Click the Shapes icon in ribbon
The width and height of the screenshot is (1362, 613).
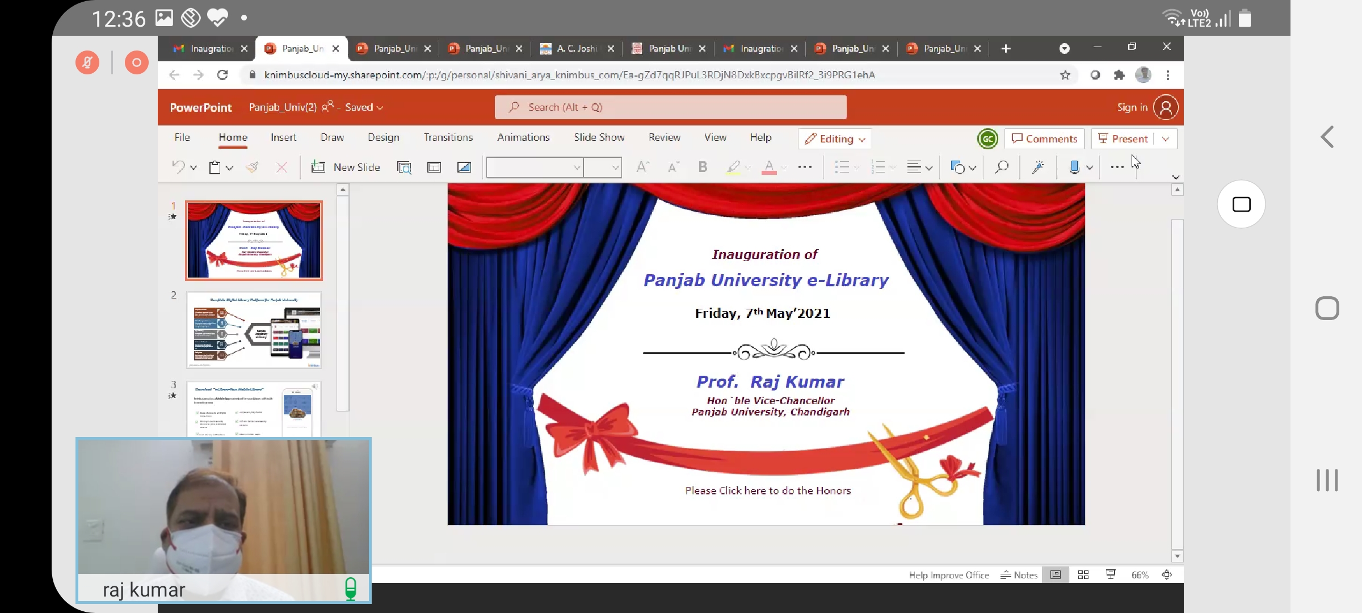(957, 167)
